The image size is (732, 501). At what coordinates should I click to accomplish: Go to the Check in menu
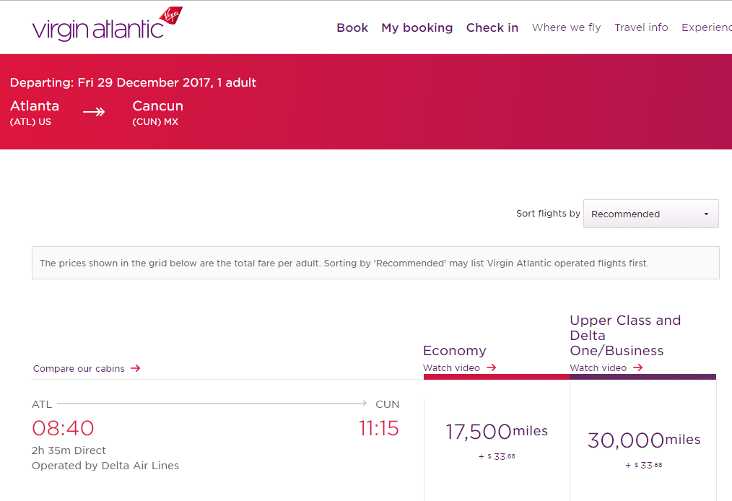tap(492, 28)
